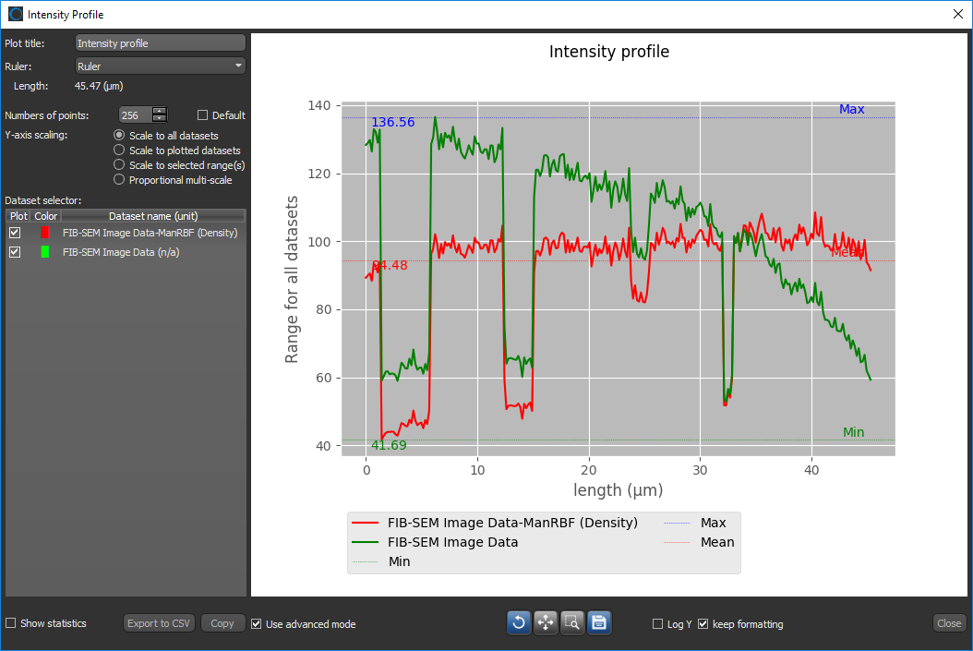Decrease Numbers of points with the down arrow

click(x=159, y=118)
